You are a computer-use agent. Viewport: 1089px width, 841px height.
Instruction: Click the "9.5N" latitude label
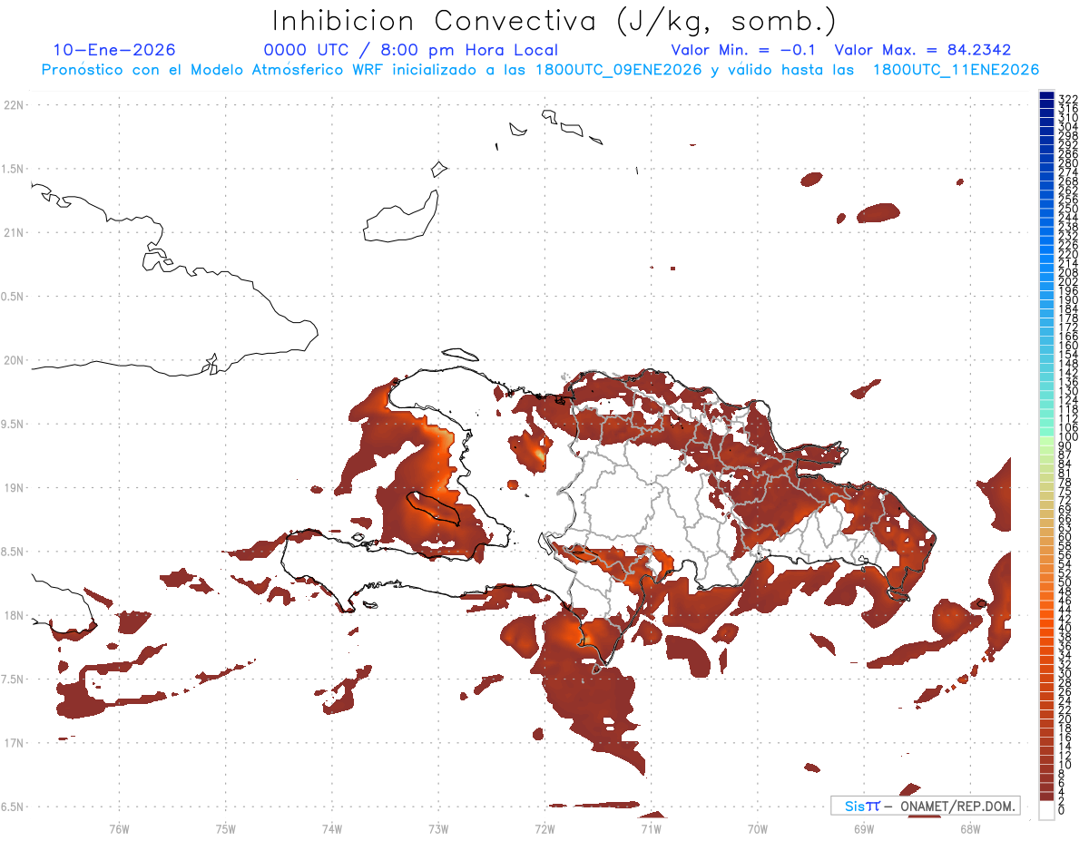click(x=13, y=424)
